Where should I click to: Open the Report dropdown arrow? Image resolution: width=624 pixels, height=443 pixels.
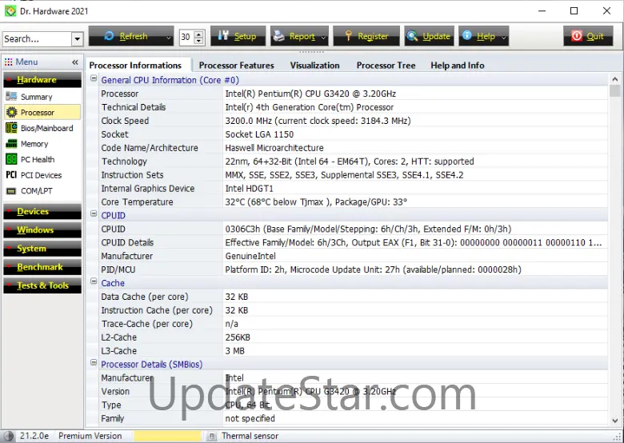click(x=323, y=37)
